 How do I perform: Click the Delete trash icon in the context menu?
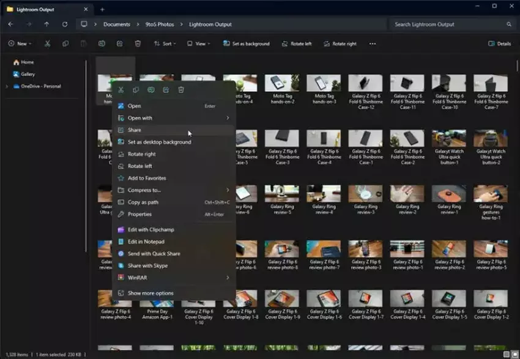tap(181, 90)
